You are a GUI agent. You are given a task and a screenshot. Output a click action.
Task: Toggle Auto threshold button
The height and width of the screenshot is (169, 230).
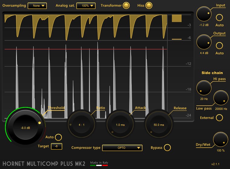pyautogui.click(x=58, y=137)
